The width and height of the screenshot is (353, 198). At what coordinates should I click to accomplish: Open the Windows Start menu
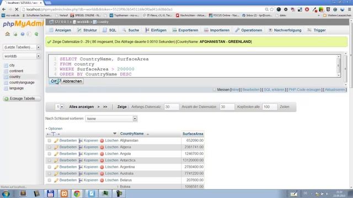click(6, 194)
